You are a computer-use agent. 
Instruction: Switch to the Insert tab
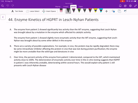[x=66, y=7]
